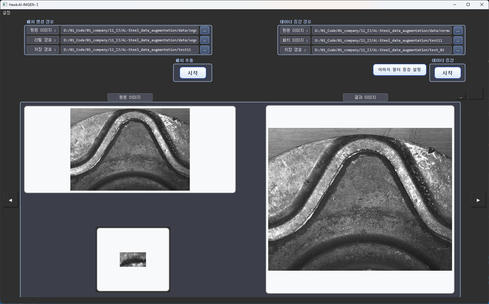Start patch extraction with 시작 button

(193, 73)
